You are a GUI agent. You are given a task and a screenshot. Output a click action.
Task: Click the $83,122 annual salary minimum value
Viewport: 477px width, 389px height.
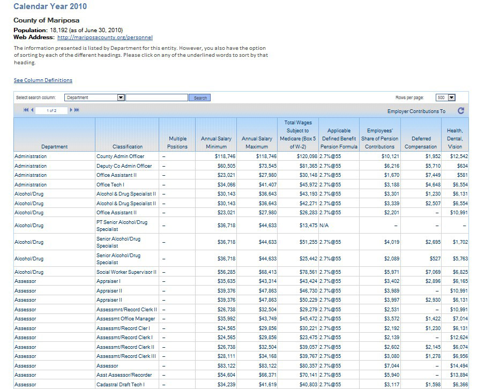[x=226, y=365]
